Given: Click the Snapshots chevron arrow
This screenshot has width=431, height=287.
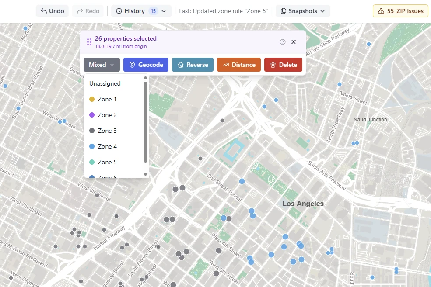Looking at the screenshot, I should pos(322,11).
